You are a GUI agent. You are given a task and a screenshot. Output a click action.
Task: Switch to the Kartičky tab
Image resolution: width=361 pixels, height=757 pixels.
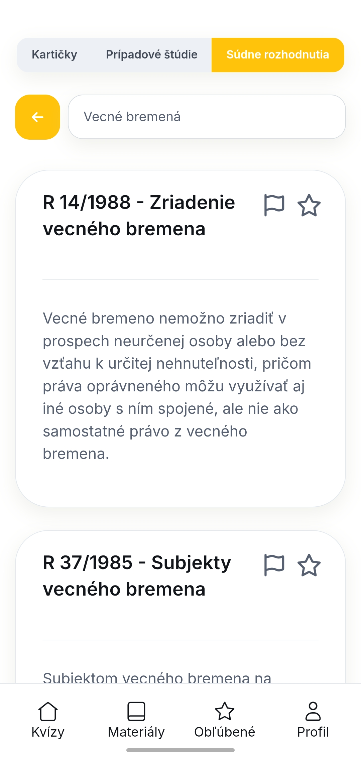coord(54,55)
